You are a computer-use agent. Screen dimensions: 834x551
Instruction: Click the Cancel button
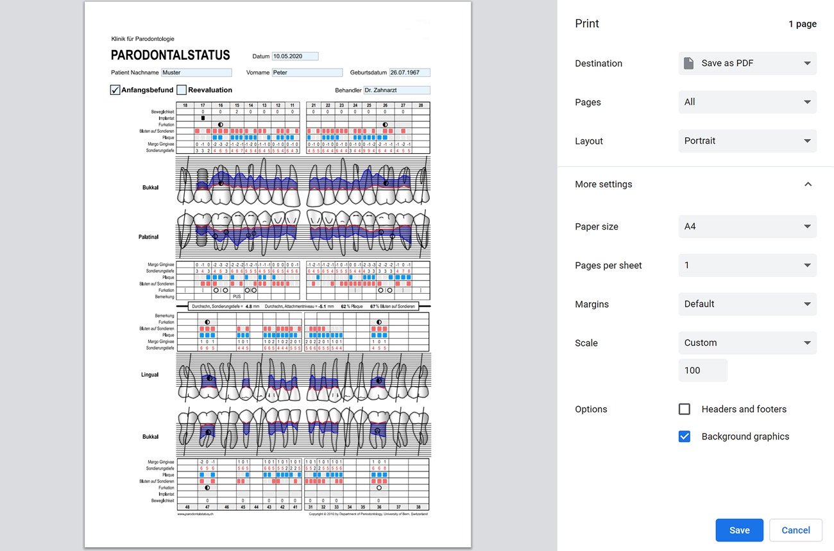tap(796, 530)
